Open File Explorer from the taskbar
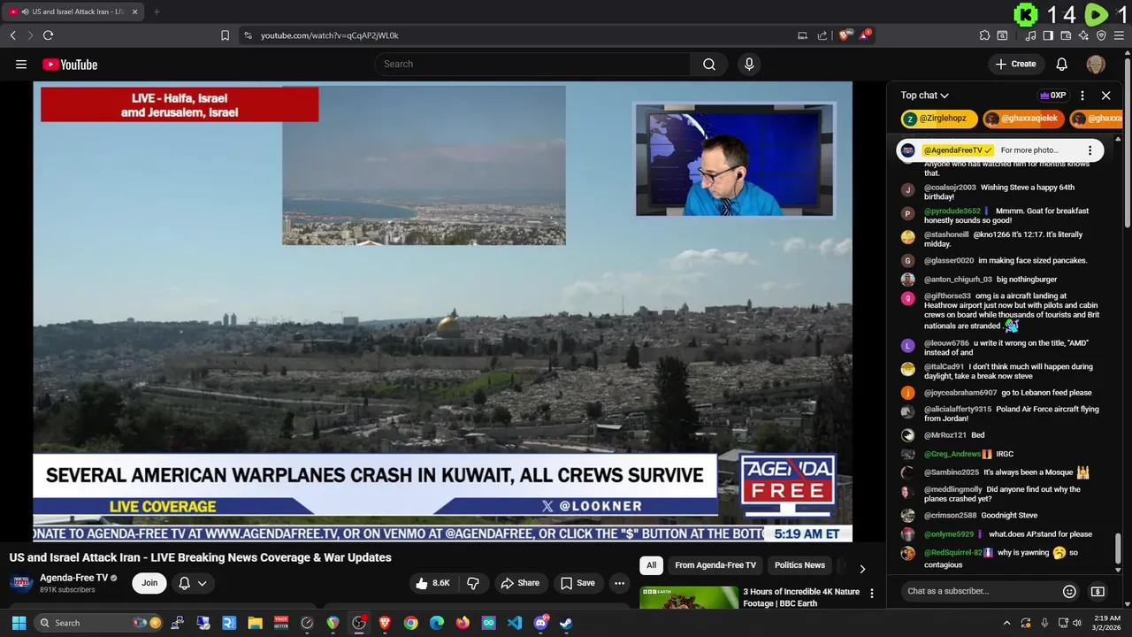The image size is (1132, 637). tap(255, 623)
